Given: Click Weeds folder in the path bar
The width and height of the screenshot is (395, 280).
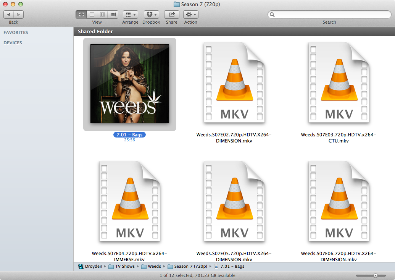Looking at the screenshot, I should tap(151, 266).
